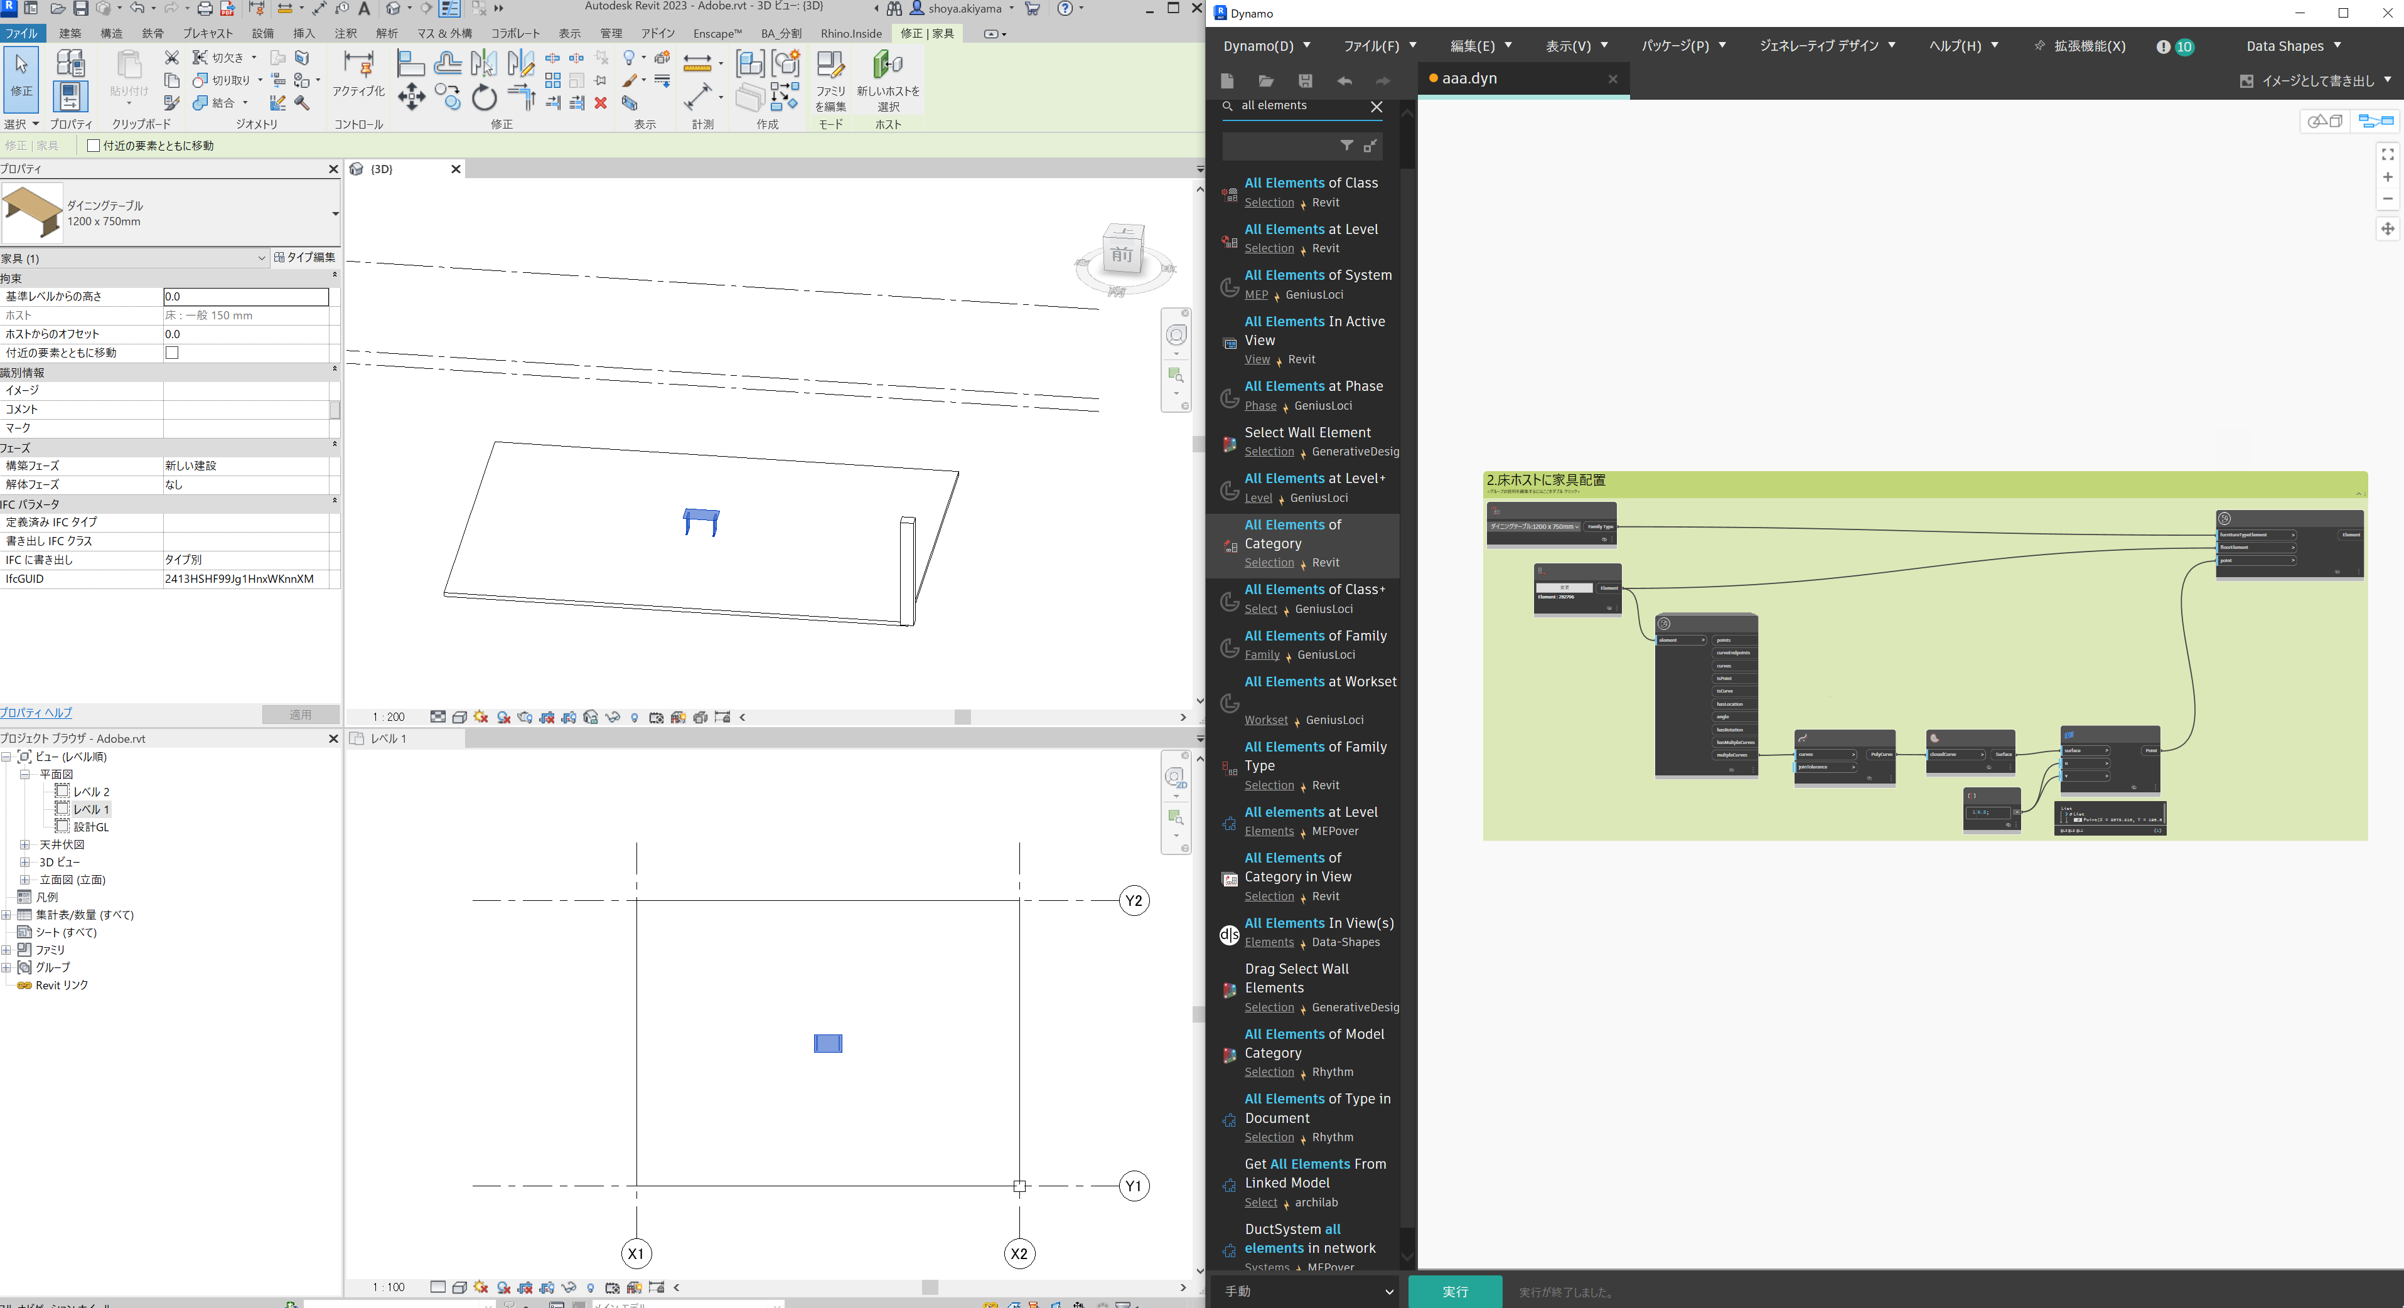Click the Rotate tool icon
Image resolution: width=2404 pixels, height=1308 pixels.
(483, 97)
